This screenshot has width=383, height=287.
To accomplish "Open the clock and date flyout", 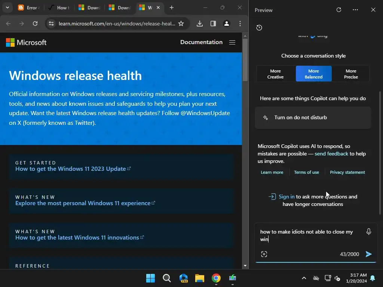I will tap(356, 278).
